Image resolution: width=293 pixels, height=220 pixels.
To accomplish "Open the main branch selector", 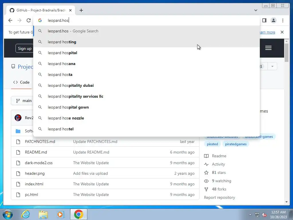I will tap(22, 101).
